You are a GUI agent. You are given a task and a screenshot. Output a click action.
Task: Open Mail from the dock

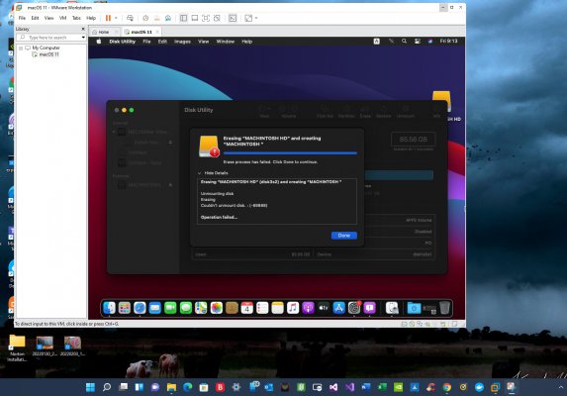154,308
